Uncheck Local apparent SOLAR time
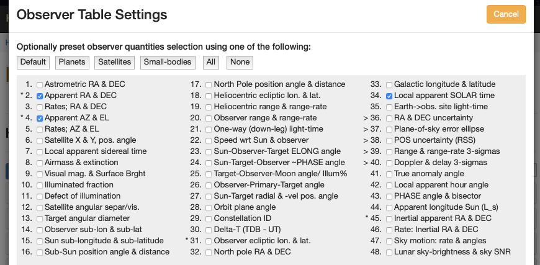The height and width of the screenshot is (265, 540). (389, 96)
